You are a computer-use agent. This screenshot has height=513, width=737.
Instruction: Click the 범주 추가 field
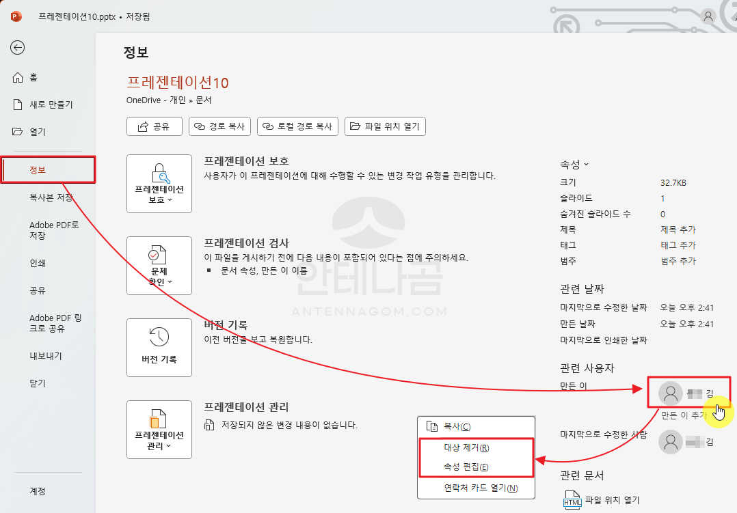point(678,261)
